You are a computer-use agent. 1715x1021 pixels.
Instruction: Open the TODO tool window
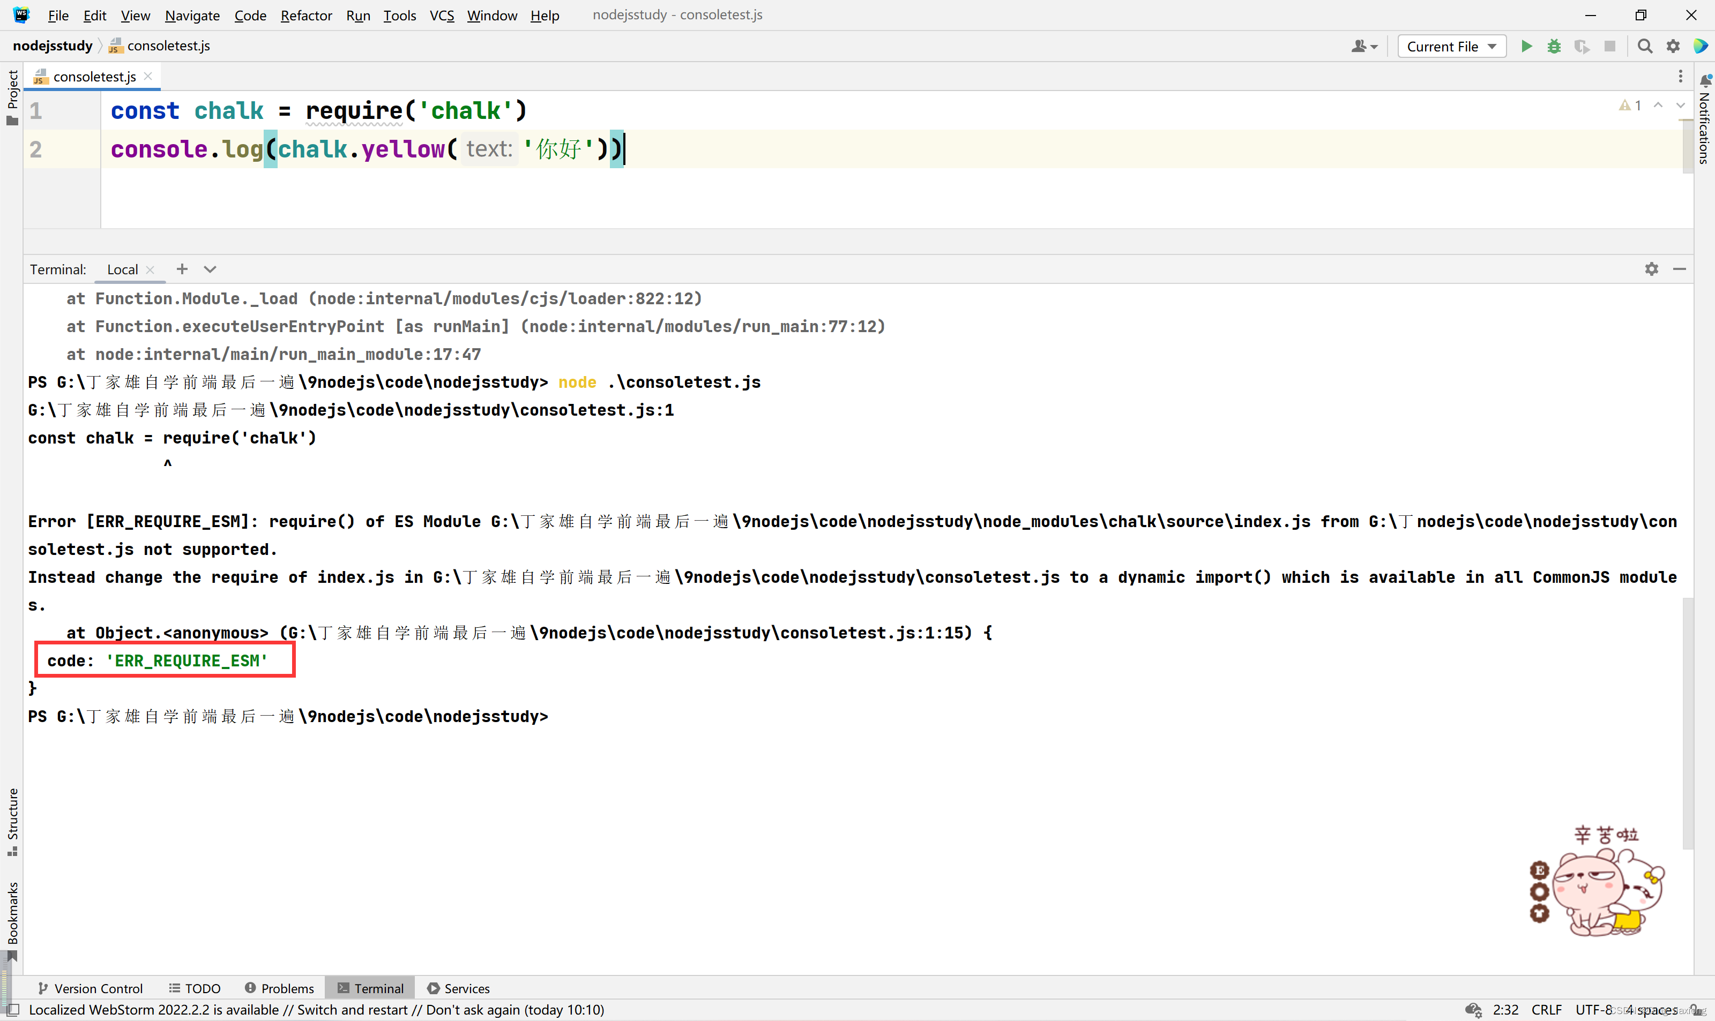click(195, 988)
